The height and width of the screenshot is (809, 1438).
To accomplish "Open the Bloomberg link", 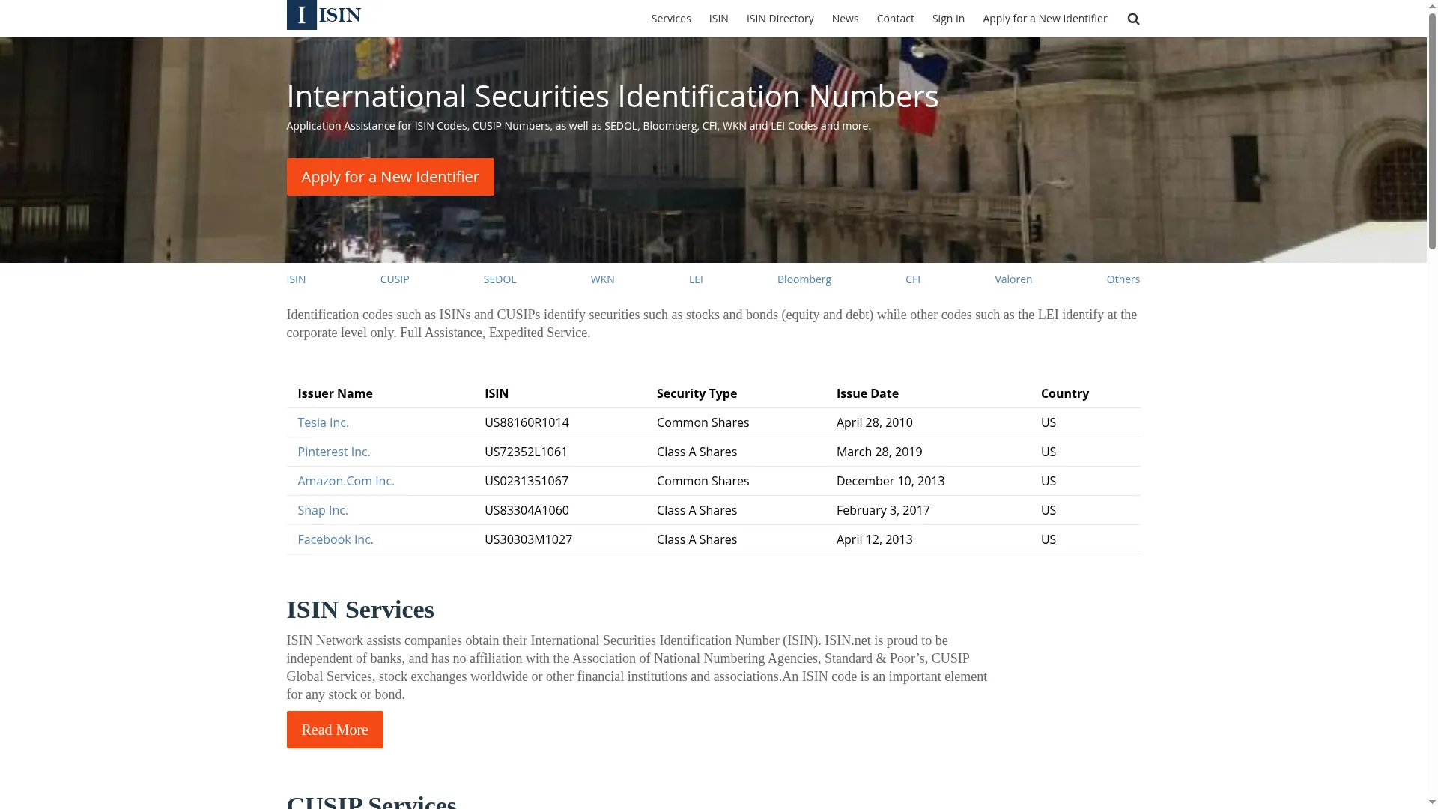I will tap(804, 279).
